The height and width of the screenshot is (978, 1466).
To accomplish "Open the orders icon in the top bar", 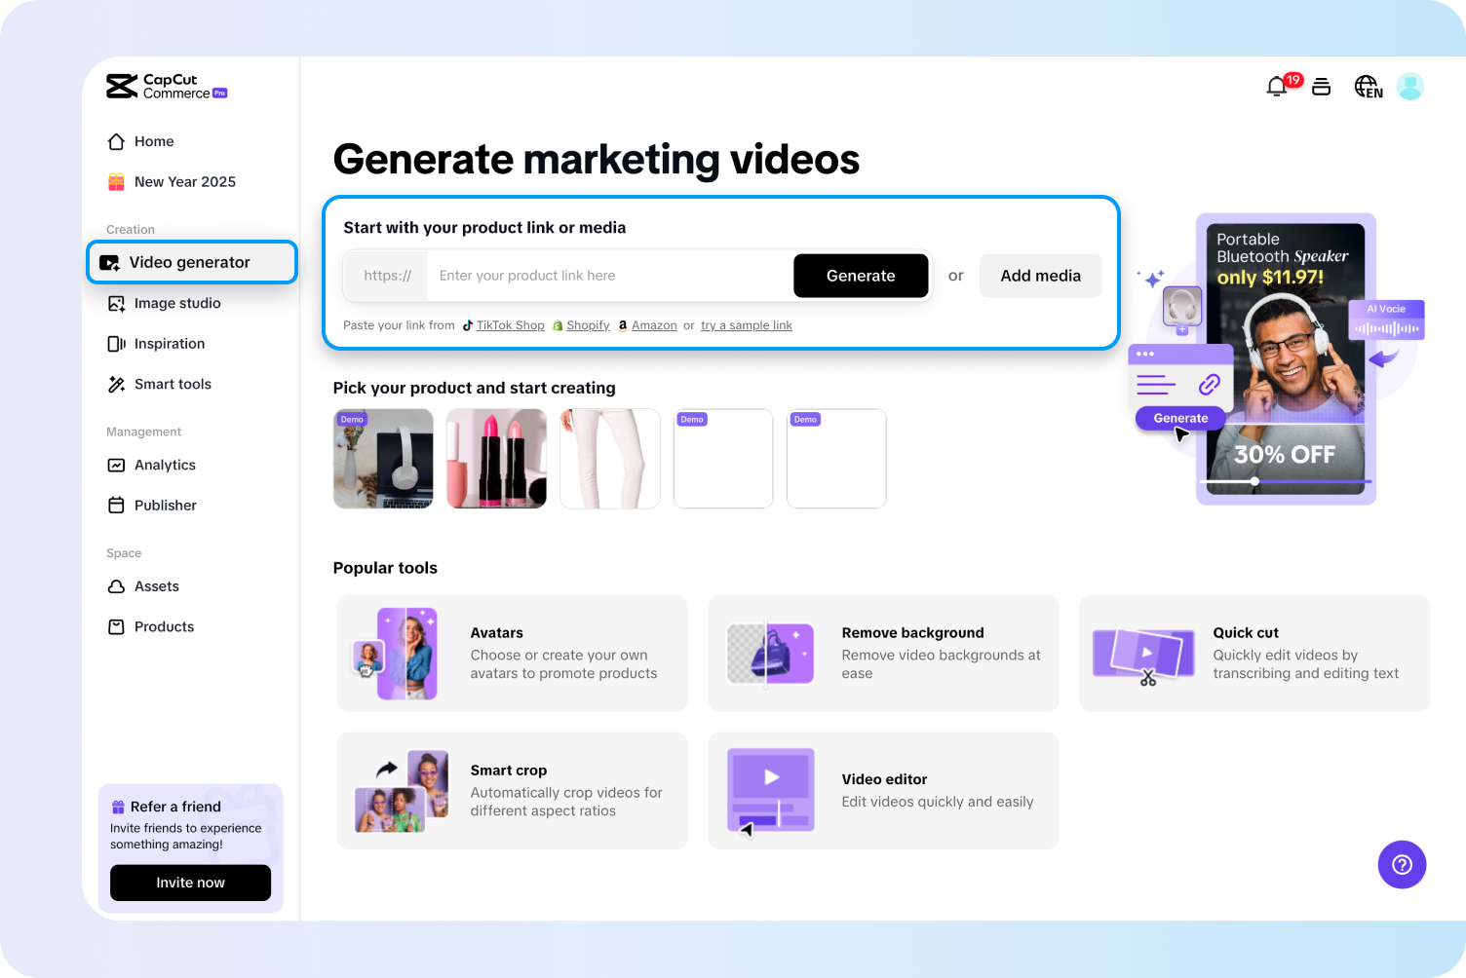I will coord(1321,87).
